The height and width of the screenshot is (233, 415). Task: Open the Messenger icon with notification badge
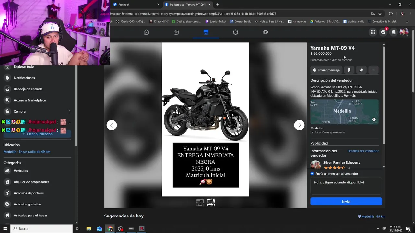coord(383,32)
